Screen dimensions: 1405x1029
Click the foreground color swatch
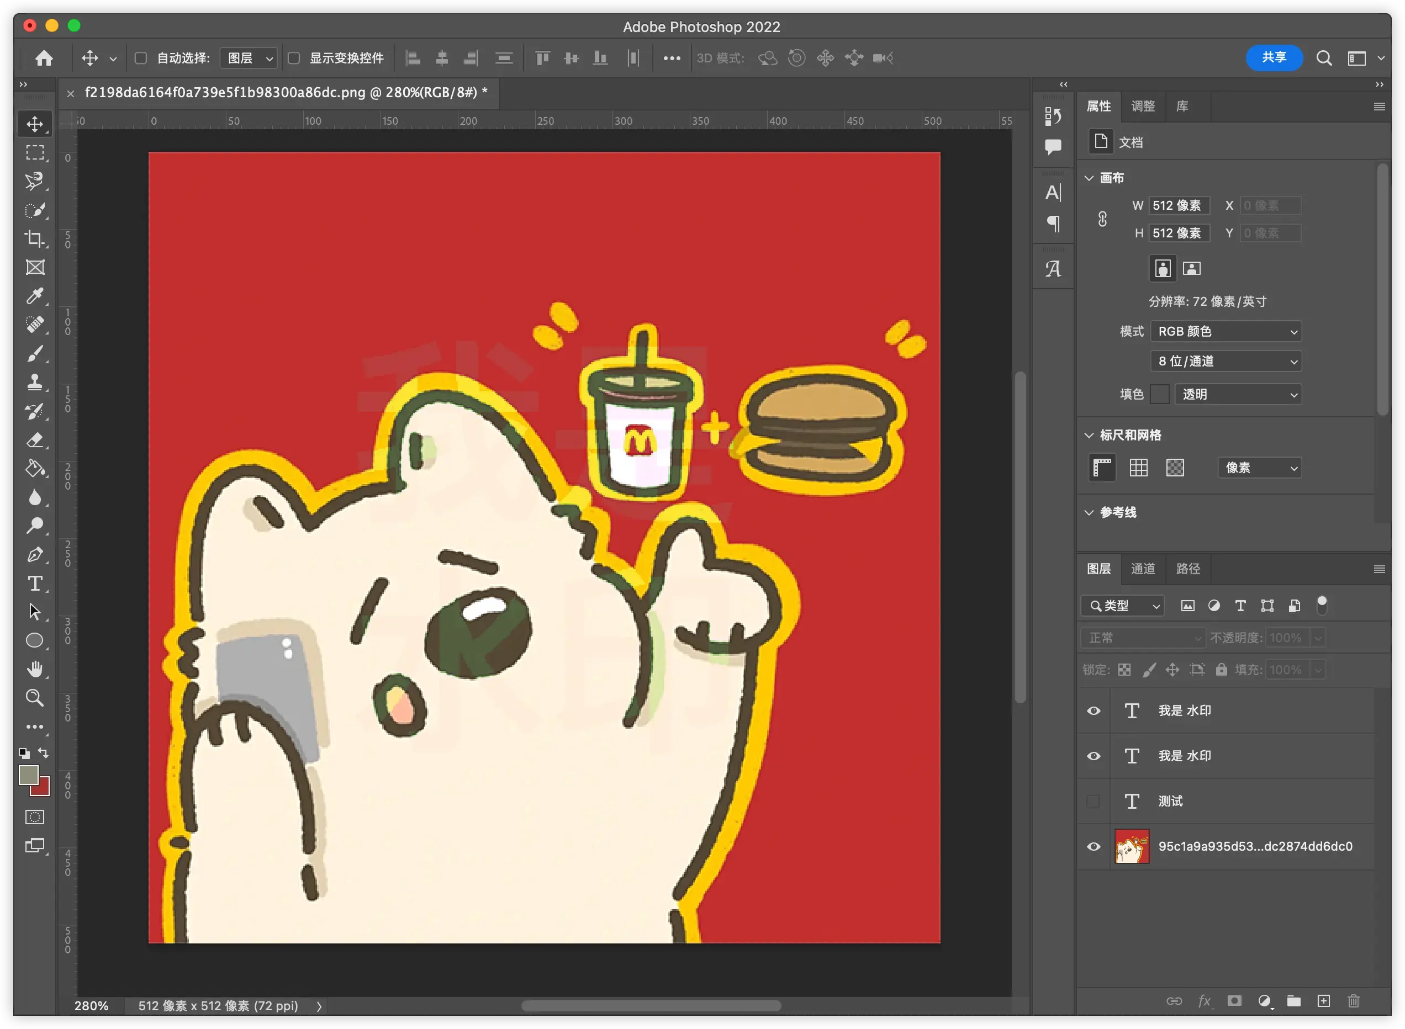pos(28,775)
